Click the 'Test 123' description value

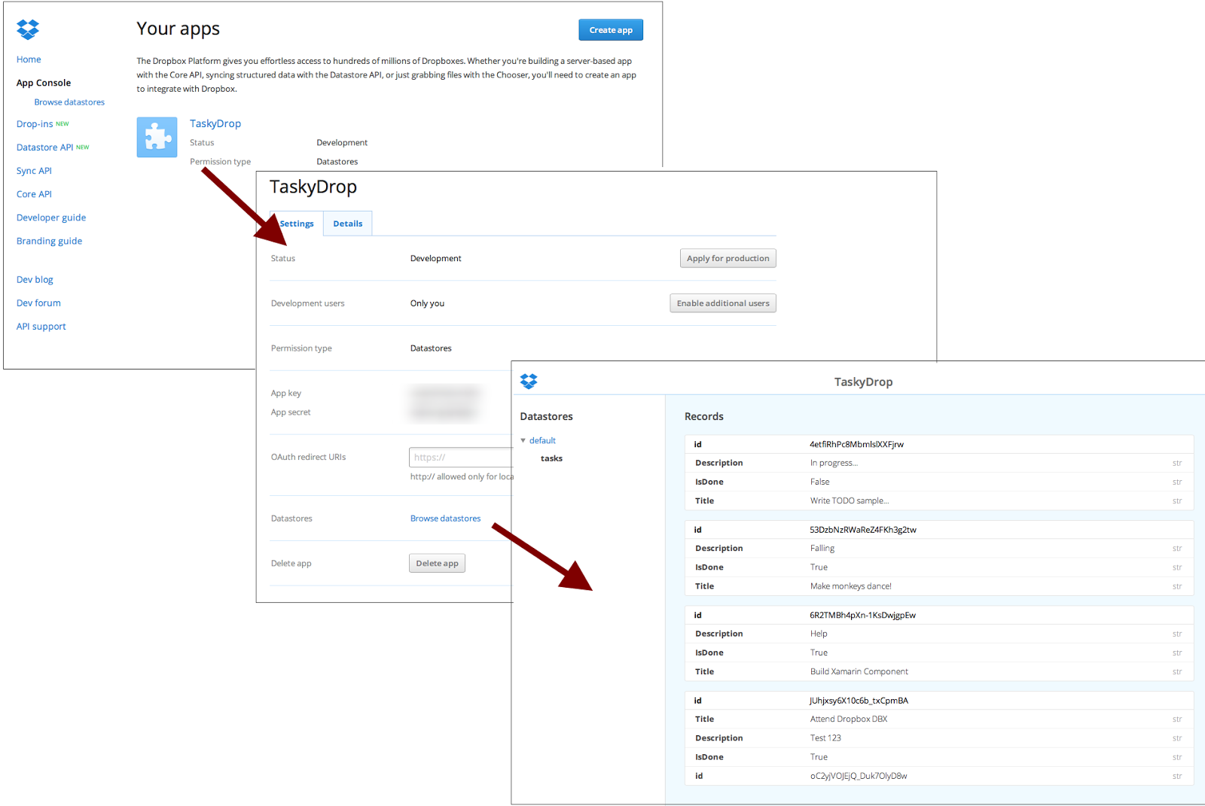pyautogui.click(x=825, y=738)
